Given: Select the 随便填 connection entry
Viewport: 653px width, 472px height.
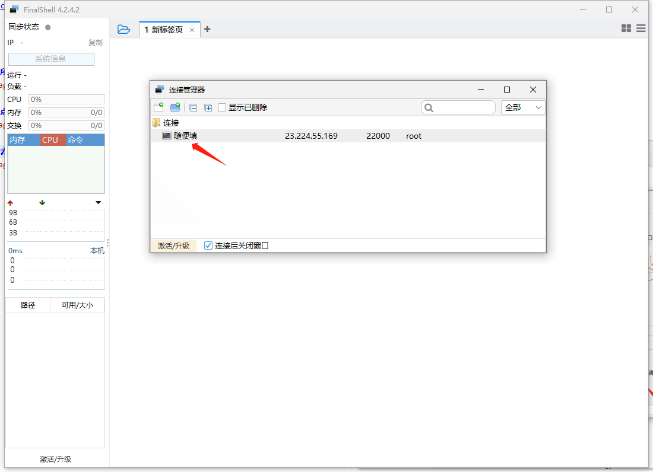Looking at the screenshot, I should 185,136.
